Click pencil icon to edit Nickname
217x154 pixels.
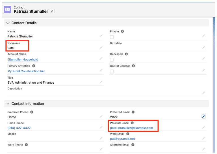[101, 48]
